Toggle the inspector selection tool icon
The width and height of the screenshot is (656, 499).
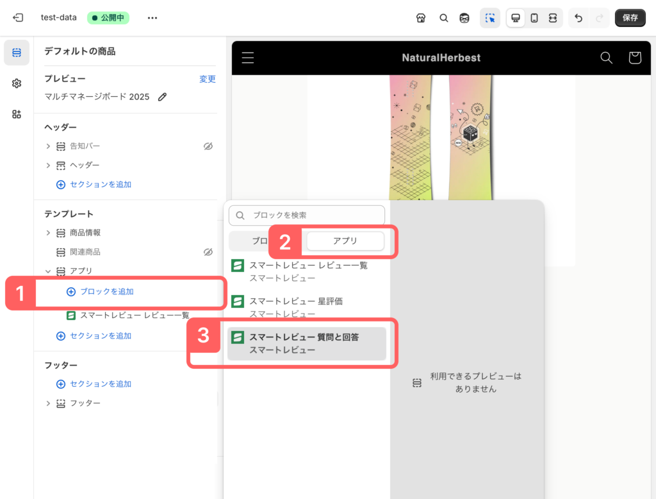[490, 18]
